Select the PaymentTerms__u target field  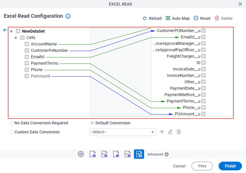[x=184, y=101]
